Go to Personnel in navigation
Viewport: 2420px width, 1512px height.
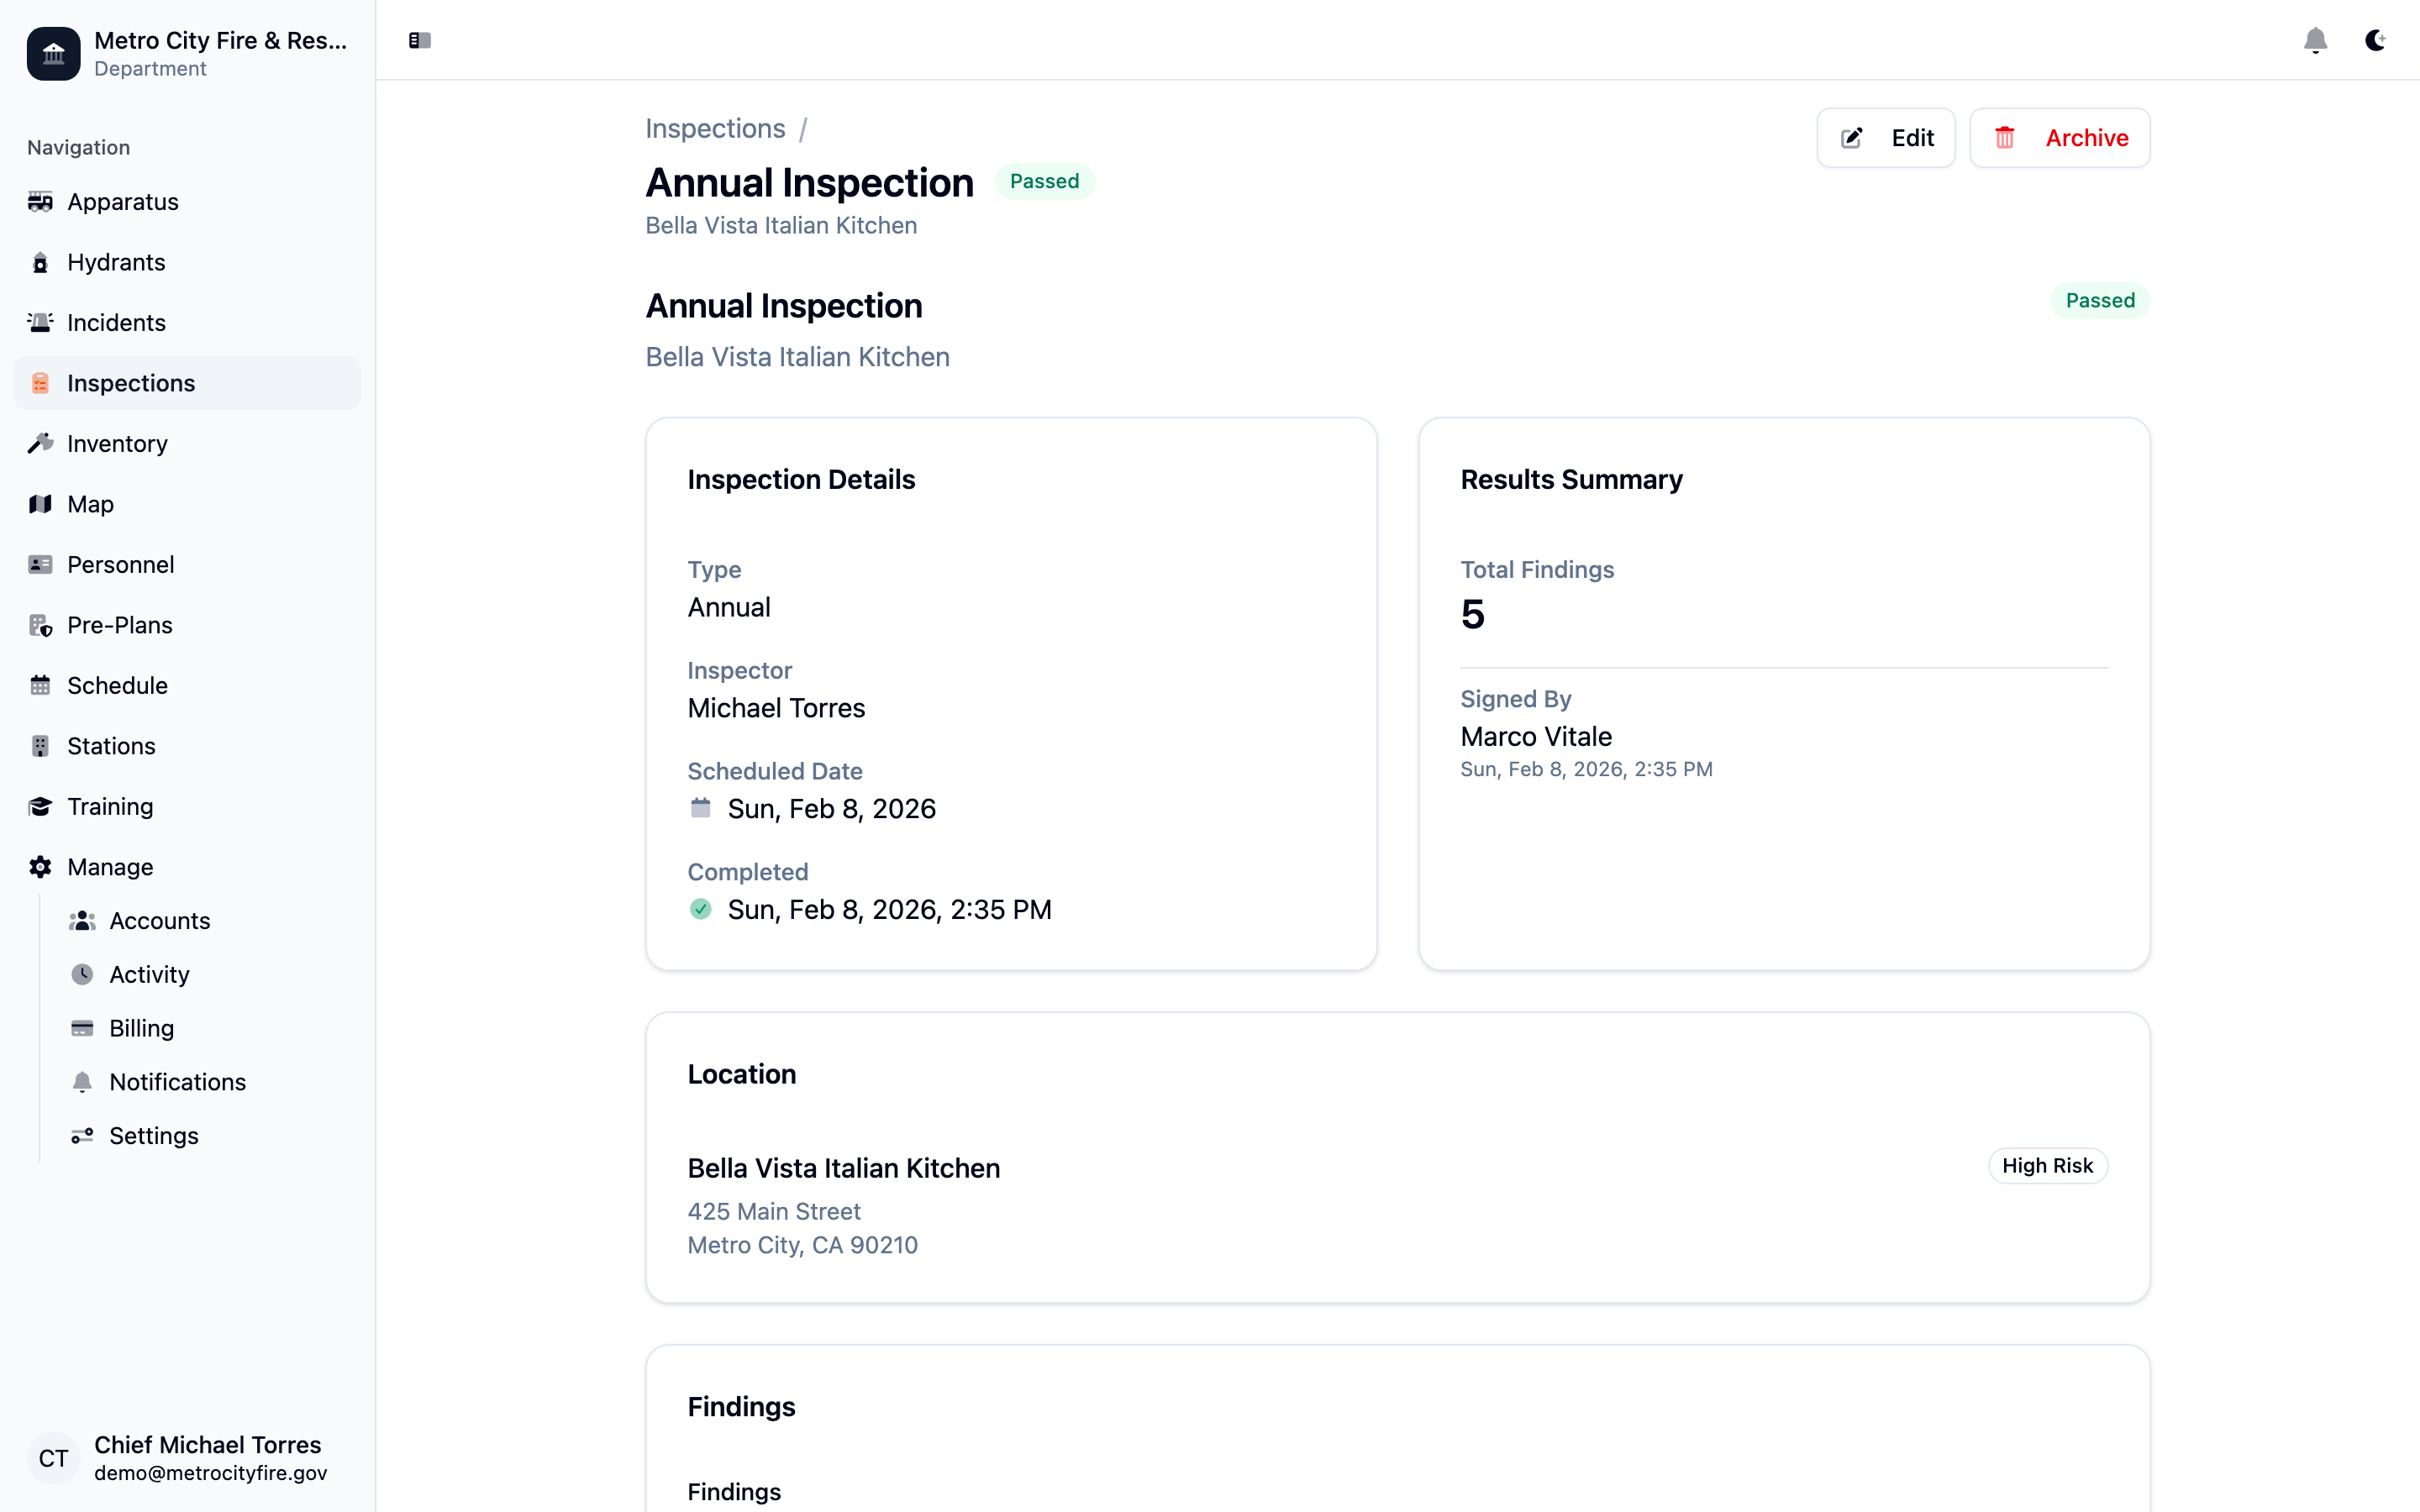pos(120,565)
